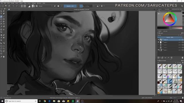Select the Elliptical Selection tool
Screen dimensions: 184x103
coord(4,46)
